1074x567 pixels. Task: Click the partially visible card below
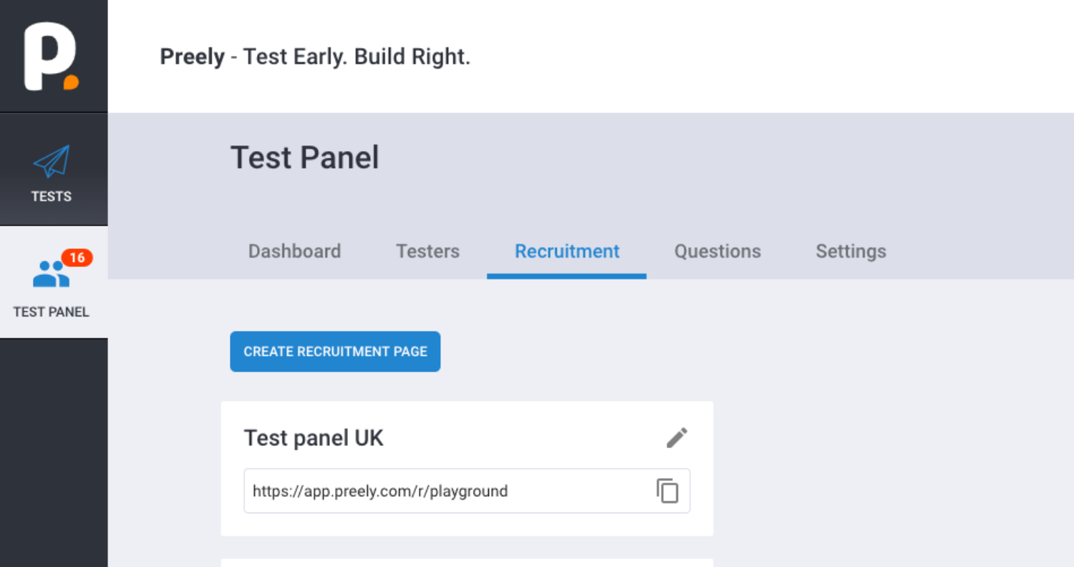(467, 563)
